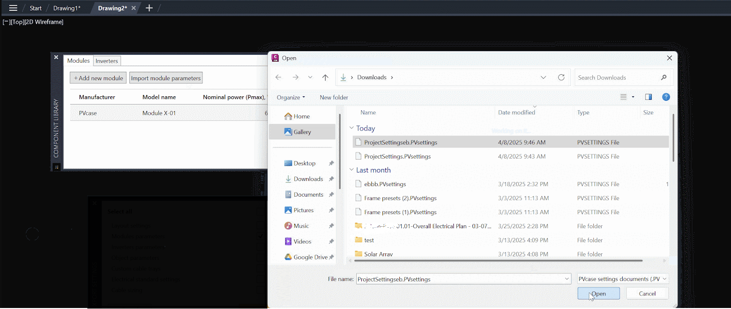The width and height of the screenshot is (731, 309).
Task: Open Pictures in the navigation pane
Action: (304, 210)
